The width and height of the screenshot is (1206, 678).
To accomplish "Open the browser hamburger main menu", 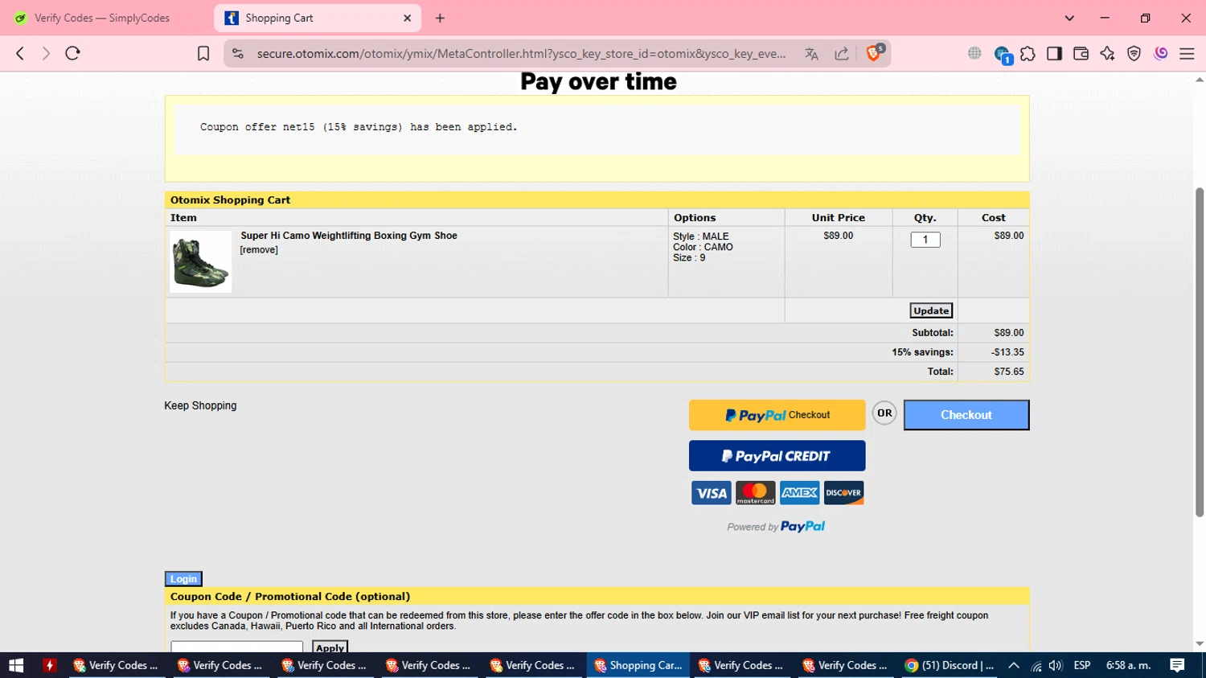I will point(1187,54).
